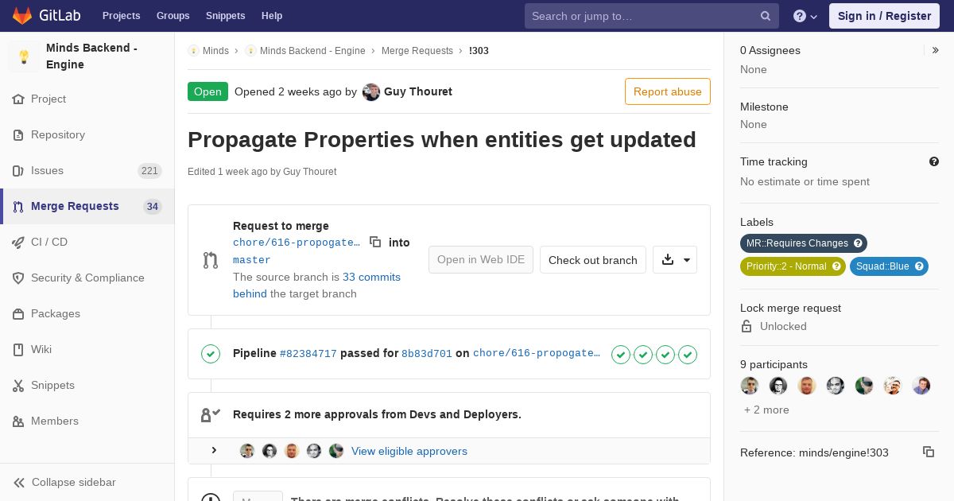
Task: Click the approvals person-check icon
Action: (211, 414)
